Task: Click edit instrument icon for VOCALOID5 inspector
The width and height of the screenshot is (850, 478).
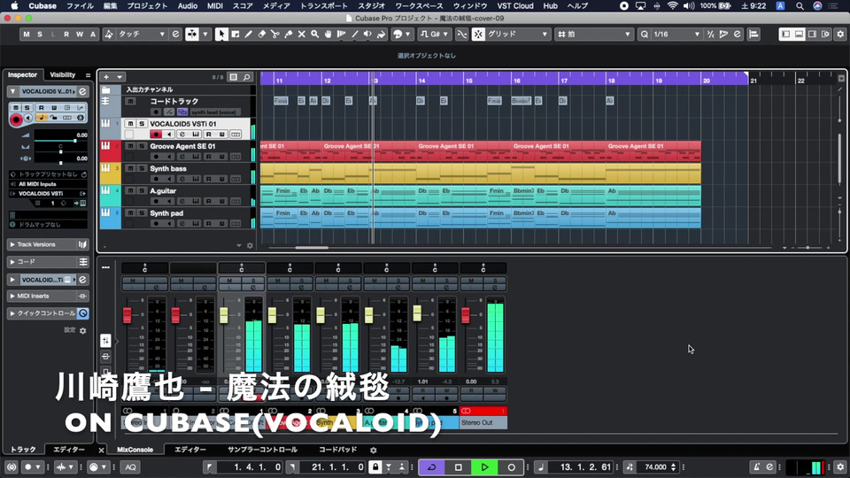Action: pyautogui.click(x=82, y=91)
